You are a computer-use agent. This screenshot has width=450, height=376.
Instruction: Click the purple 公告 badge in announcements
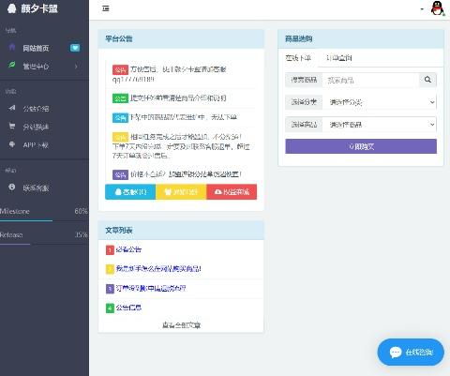point(120,174)
